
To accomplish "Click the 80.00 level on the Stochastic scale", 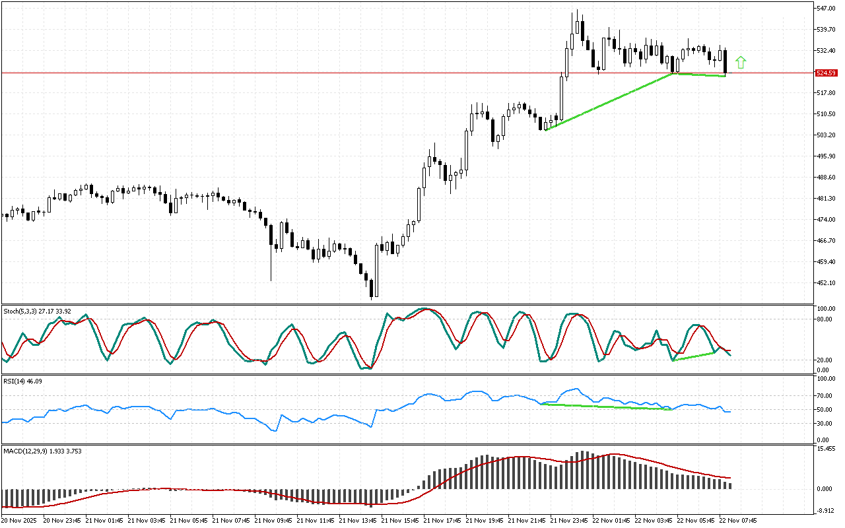I will tap(825, 319).
